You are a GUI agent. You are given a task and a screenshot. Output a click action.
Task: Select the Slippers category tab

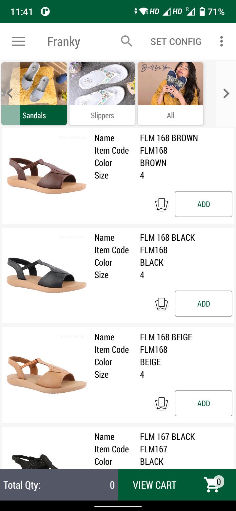point(102,94)
